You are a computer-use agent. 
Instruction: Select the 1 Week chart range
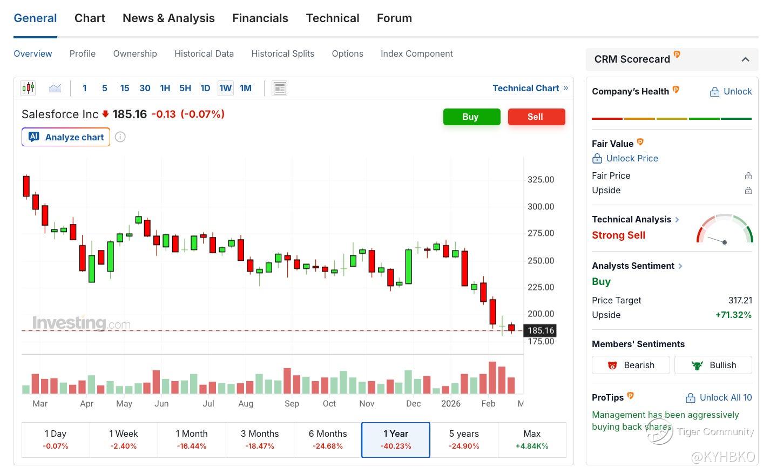pos(124,440)
